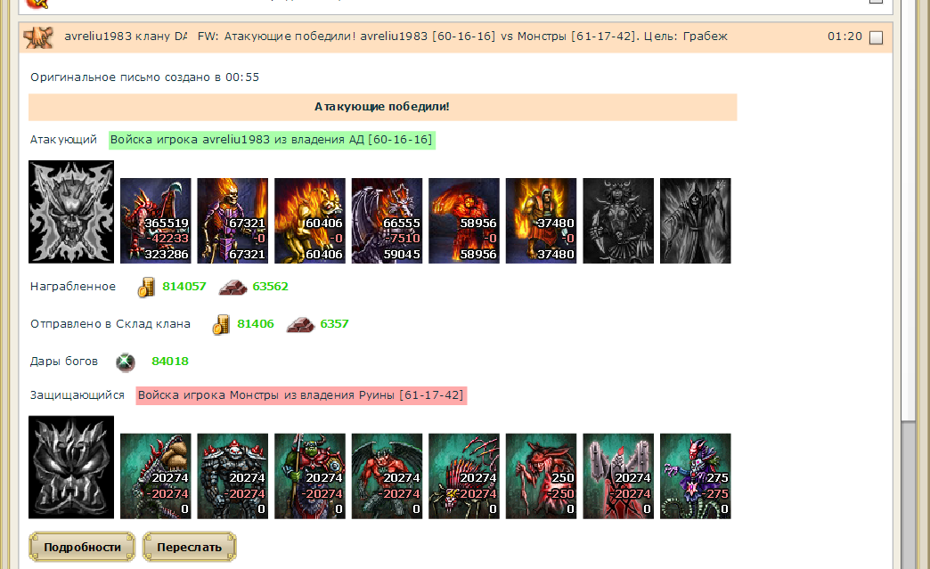The height and width of the screenshot is (569, 930).
Task: Click the flaming skeleton unit with 67321 troops
Action: click(232, 221)
